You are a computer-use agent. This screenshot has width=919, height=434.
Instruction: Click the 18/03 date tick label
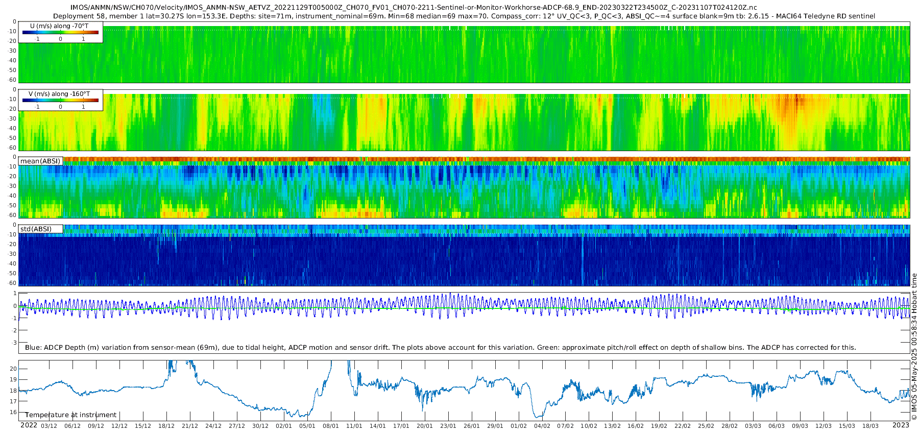(870, 426)
